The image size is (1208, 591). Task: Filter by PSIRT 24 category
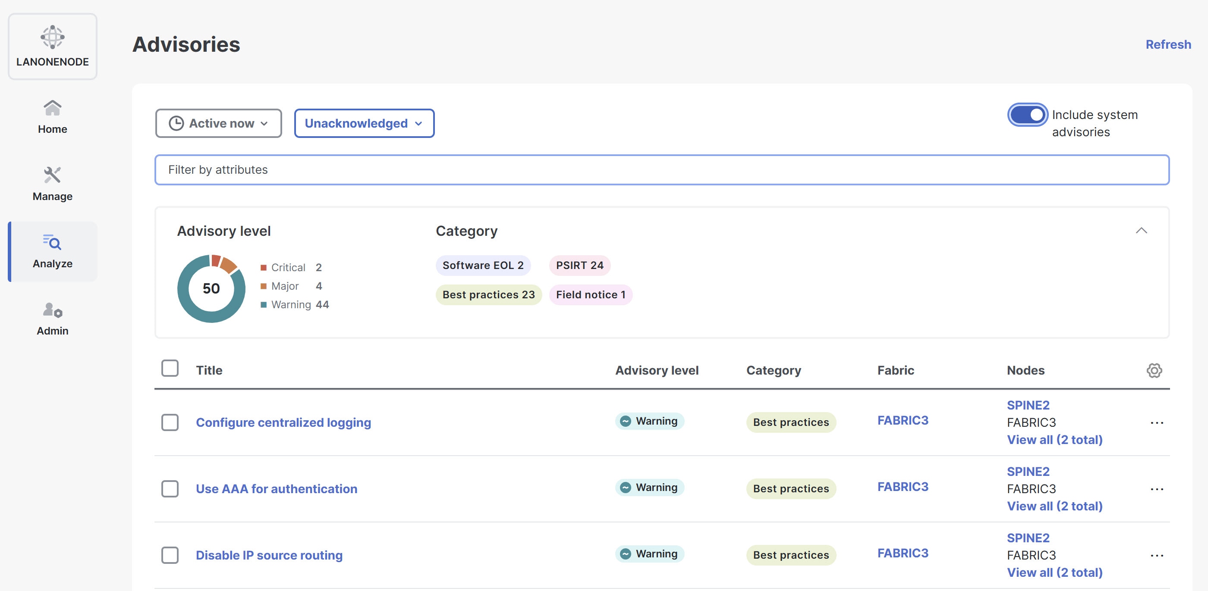click(x=579, y=265)
